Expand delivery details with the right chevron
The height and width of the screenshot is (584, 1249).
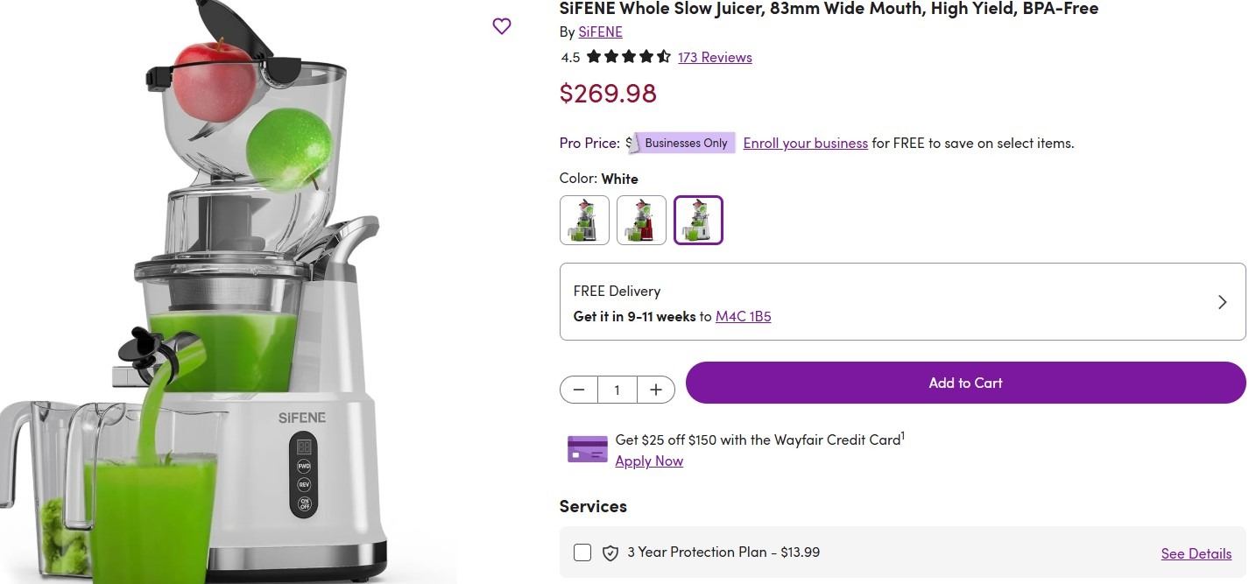(x=1222, y=302)
